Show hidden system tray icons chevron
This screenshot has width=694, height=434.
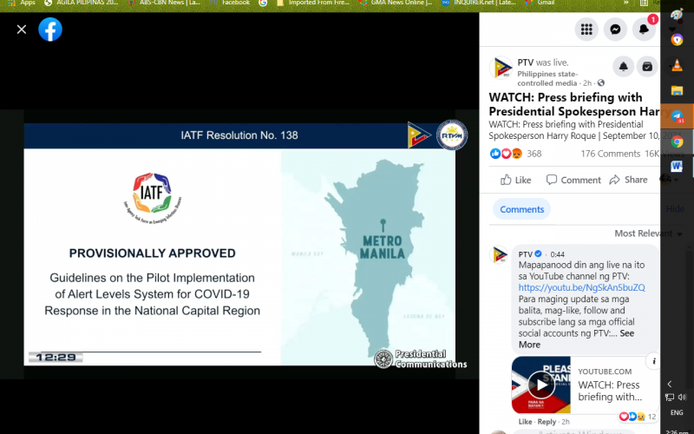pos(670,384)
